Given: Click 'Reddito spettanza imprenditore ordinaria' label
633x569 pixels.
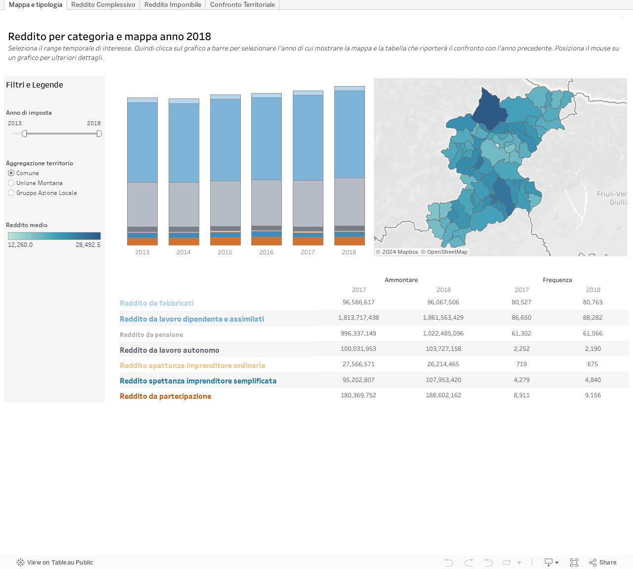Looking at the screenshot, I should pyautogui.click(x=192, y=366).
